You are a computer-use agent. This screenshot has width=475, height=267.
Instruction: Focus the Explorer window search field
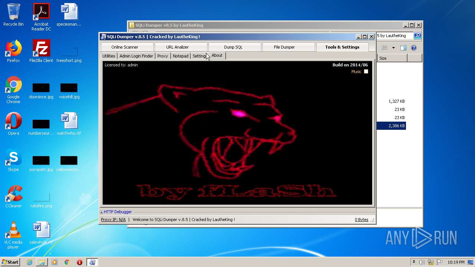click(x=395, y=36)
